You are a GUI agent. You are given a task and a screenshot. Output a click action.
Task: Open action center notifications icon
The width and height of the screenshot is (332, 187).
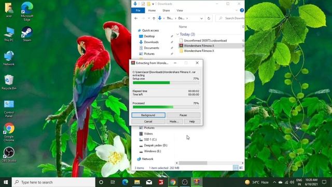click(x=324, y=182)
